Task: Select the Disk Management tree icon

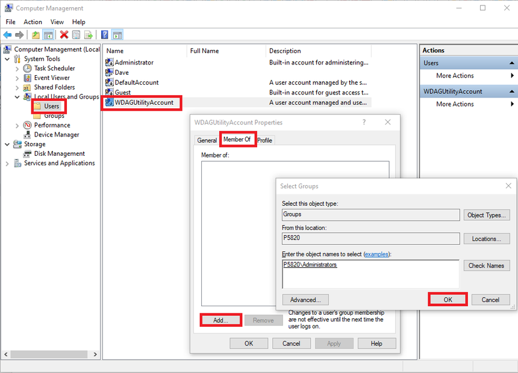Action: 28,154
